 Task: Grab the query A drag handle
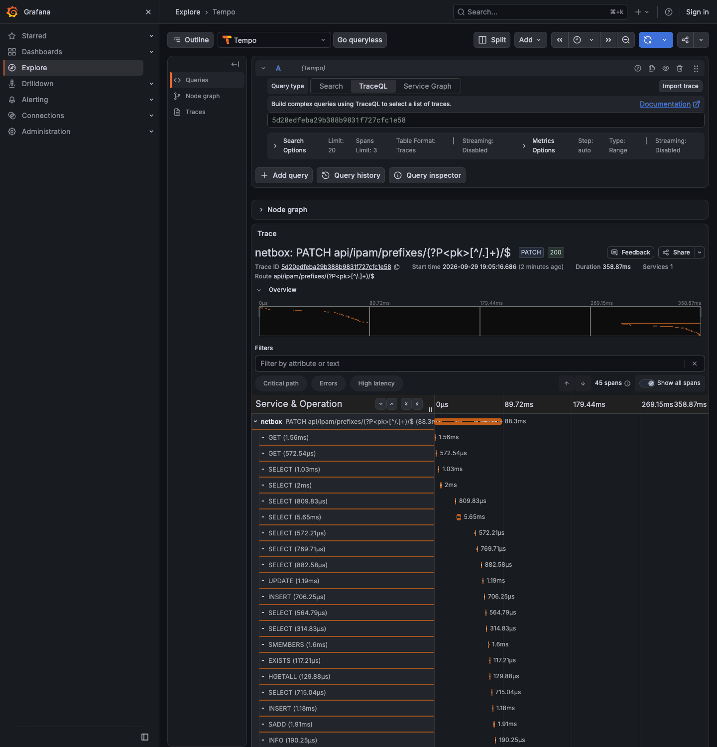[696, 68]
